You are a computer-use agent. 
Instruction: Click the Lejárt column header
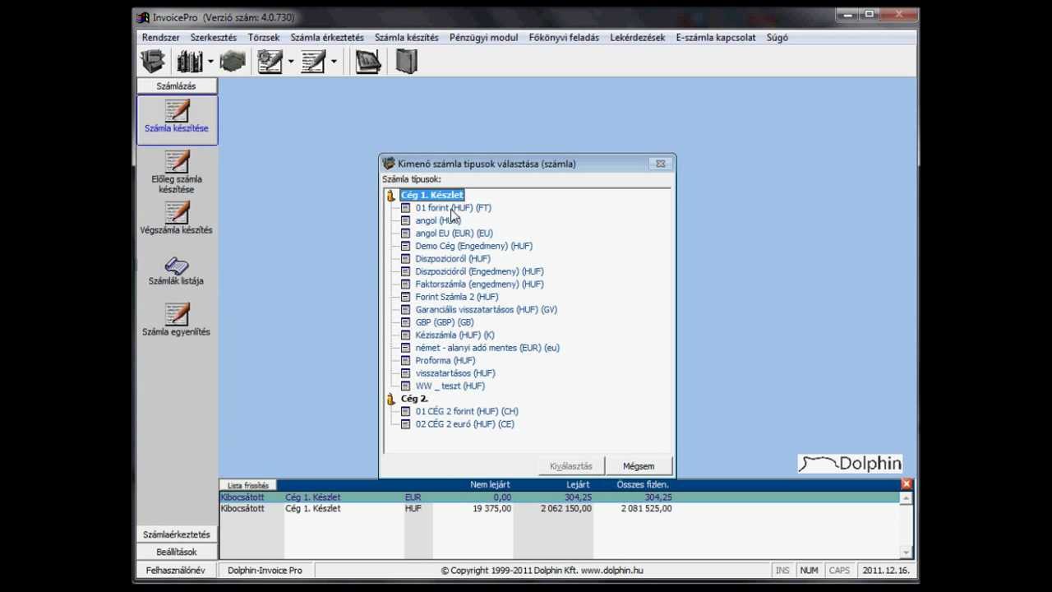[578, 485]
